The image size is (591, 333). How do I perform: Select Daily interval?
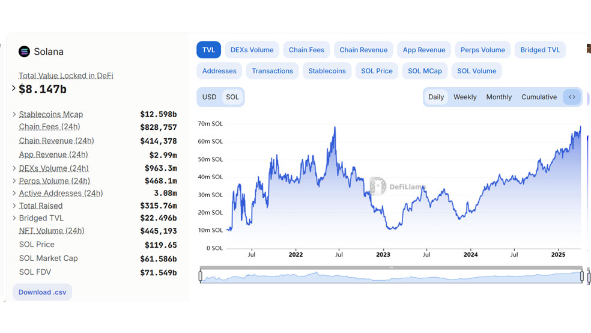(x=436, y=97)
